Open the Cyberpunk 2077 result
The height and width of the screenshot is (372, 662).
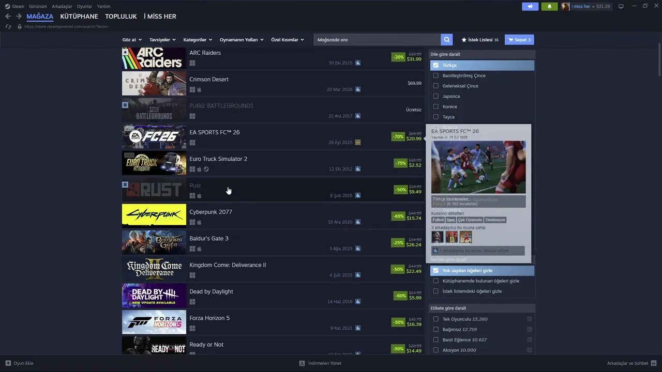pos(273,216)
